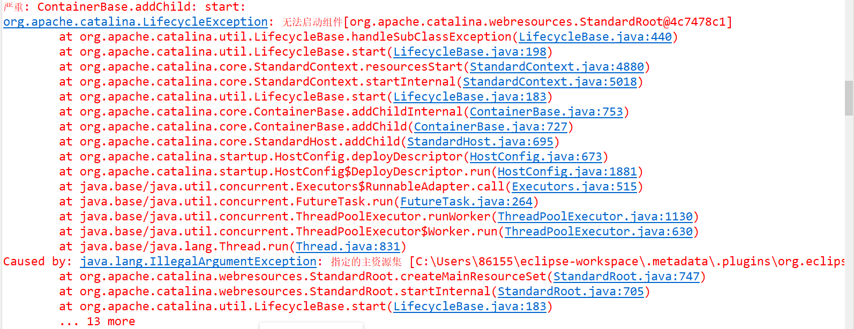Open the java.lang.IllegalArgumentException link
The image size is (854, 329).
point(198,262)
